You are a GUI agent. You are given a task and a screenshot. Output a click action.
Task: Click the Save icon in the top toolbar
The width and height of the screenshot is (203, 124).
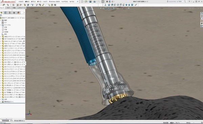[90, 2]
